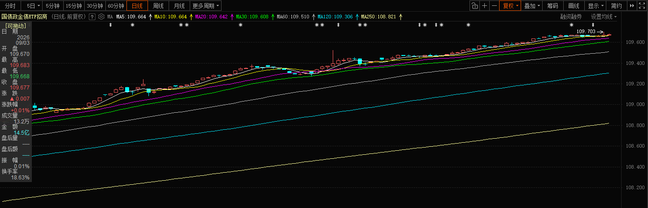Switch to the 15分钟 tab
This screenshot has height=208, width=648.
click(x=74, y=6)
